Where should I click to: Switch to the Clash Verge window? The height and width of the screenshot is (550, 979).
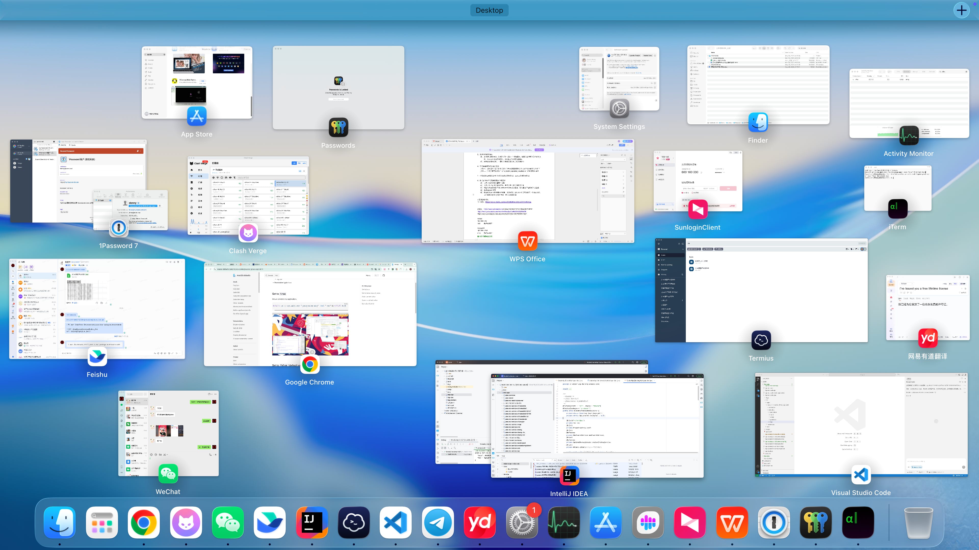[x=248, y=196]
